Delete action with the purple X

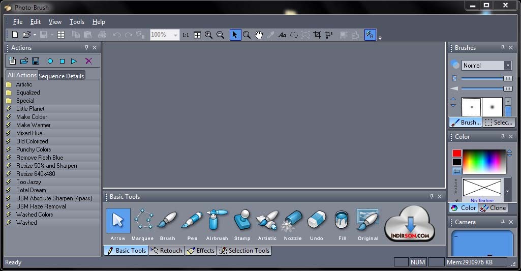88,61
